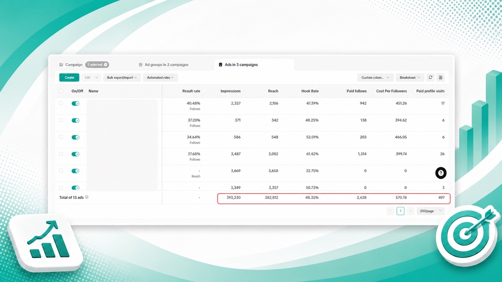Sort by the Result rate column header
Screen dimensions: 502x282
191,91
